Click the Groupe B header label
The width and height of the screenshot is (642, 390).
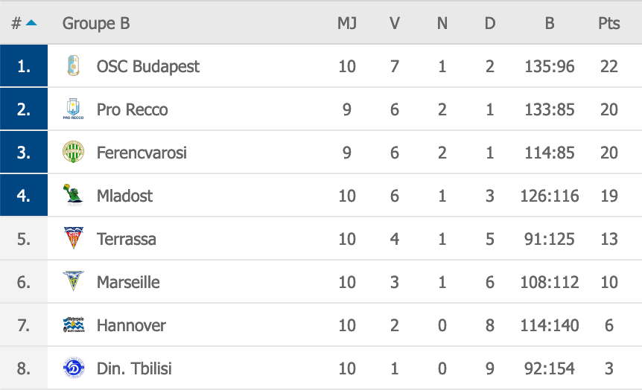[96, 23]
